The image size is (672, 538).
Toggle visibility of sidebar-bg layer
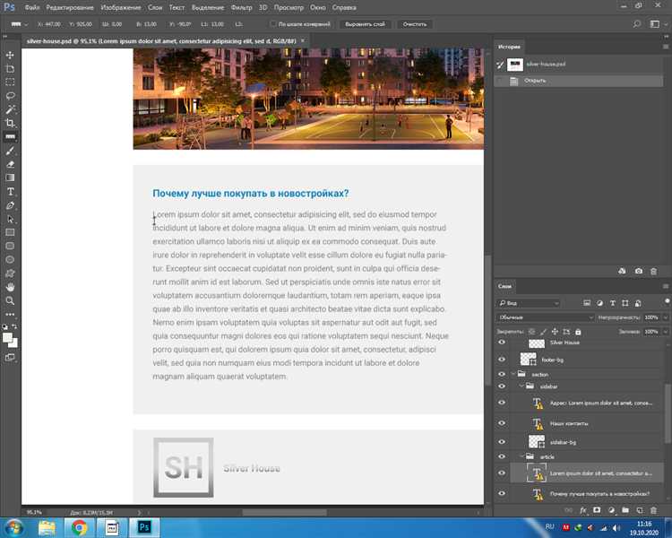pyautogui.click(x=502, y=442)
